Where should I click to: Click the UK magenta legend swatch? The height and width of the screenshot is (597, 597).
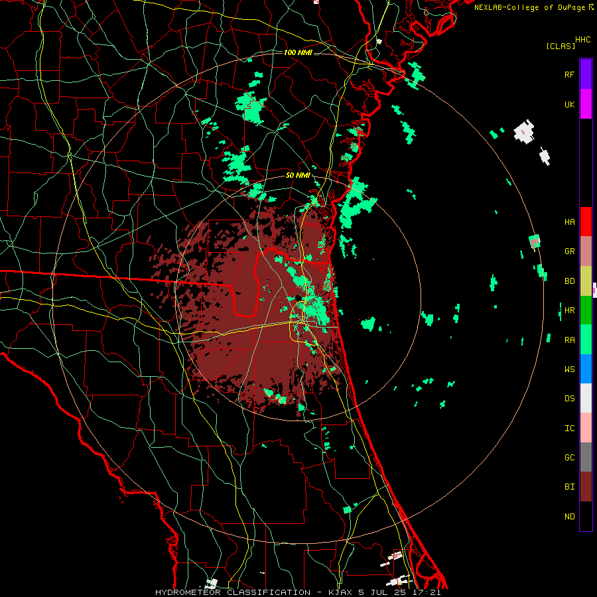tap(586, 104)
